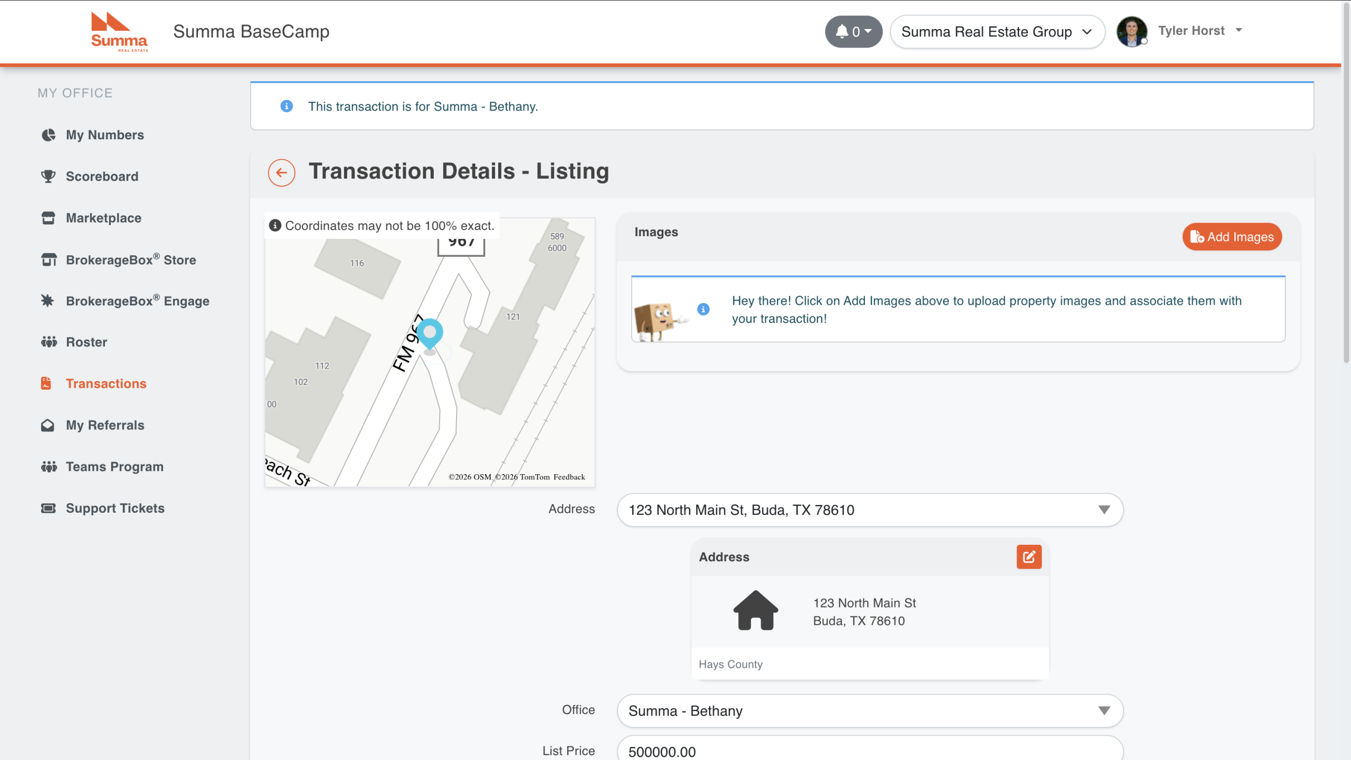This screenshot has height=760, width=1351.
Task: Open My Numbers in the sidebar
Action: pyautogui.click(x=104, y=135)
